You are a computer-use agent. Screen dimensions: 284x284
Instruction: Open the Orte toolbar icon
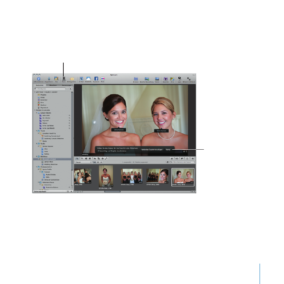172,79
